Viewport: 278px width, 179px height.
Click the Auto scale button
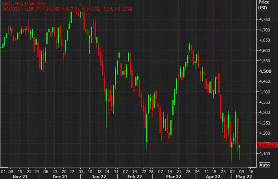pyautogui.click(x=264, y=165)
